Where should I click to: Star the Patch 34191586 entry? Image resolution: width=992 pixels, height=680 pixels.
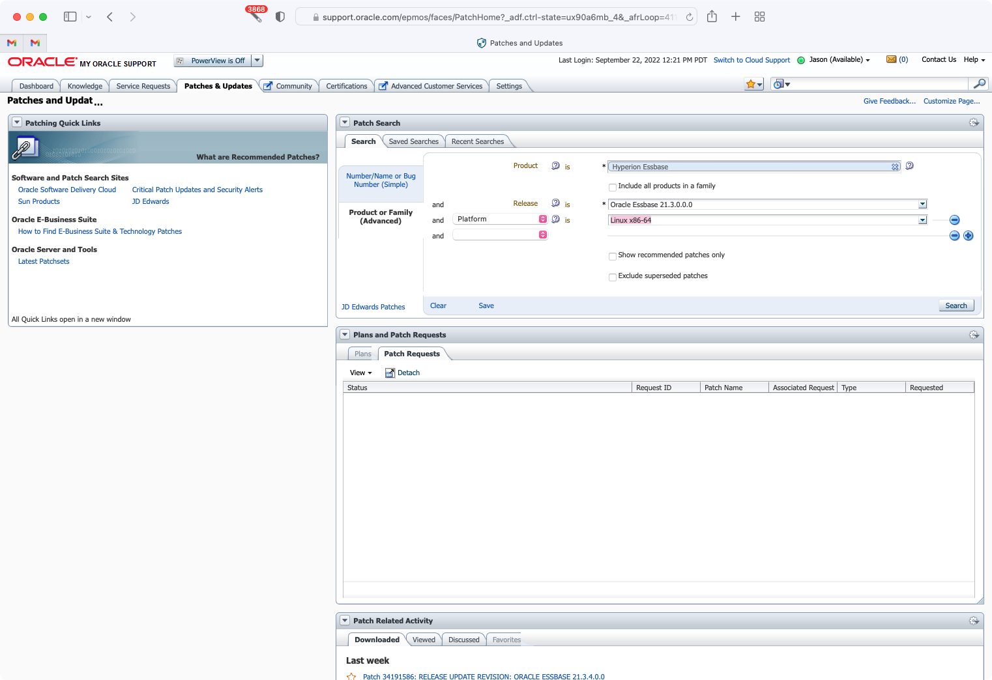pos(351,676)
